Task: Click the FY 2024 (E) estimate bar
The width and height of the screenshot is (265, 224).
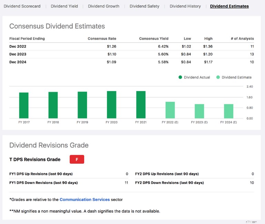Action: [x=228, y=111]
